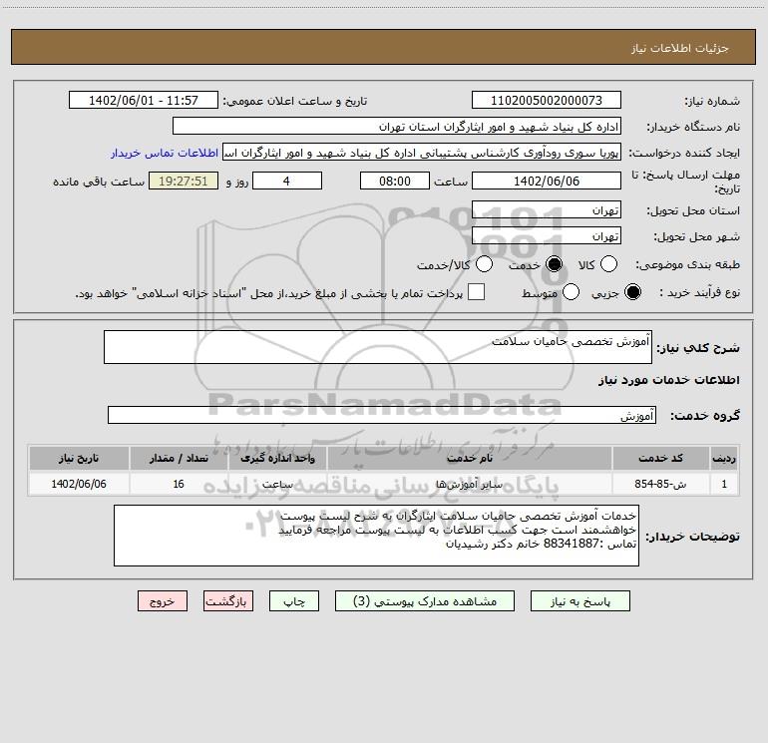Click the کد خدمت column header
This screenshot has height=743, width=768.
[x=660, y=458]
